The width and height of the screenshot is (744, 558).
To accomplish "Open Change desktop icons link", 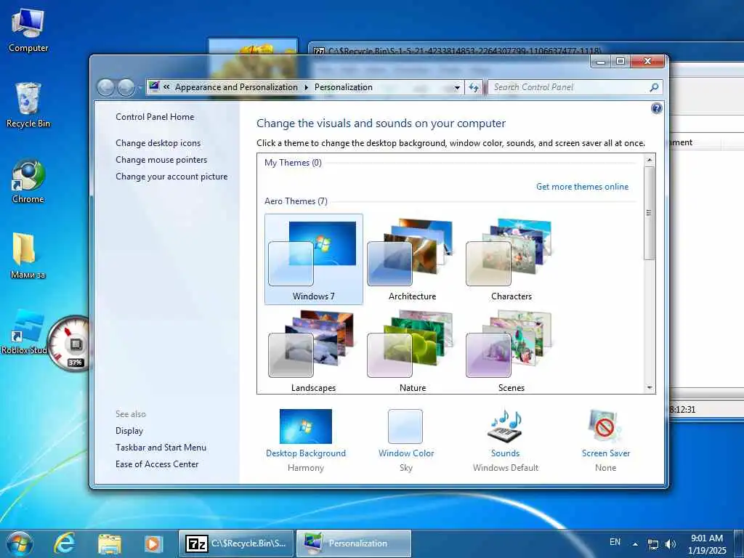I will click(158, 143).
